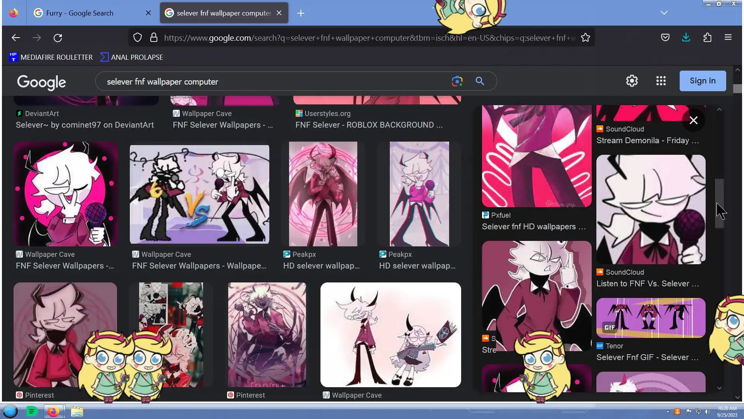Save page to Pocket icon

click(665, 38)
